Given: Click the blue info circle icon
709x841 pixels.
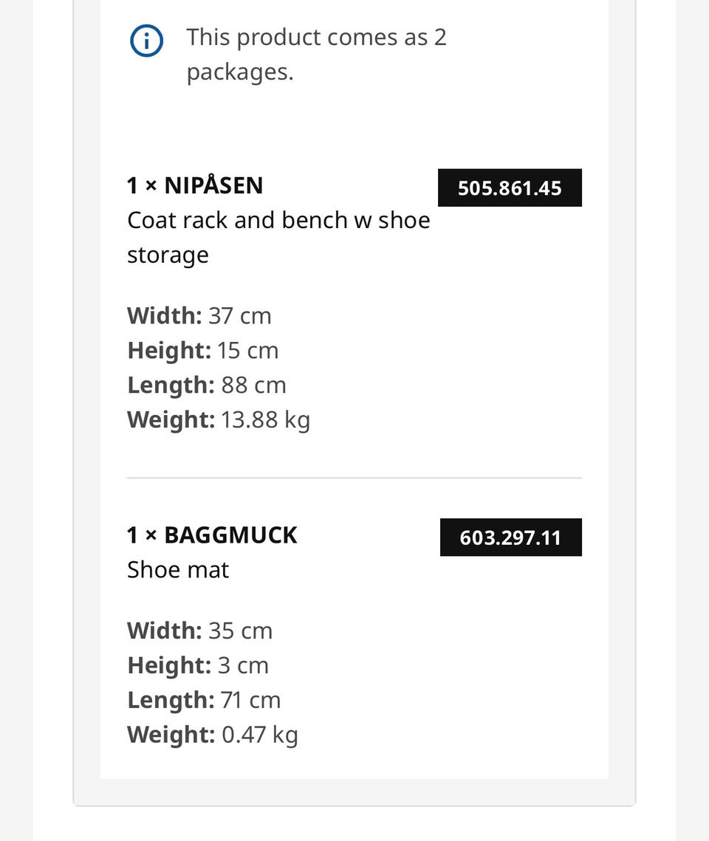Looking at the screenshot, I should [x=146, y=41].
